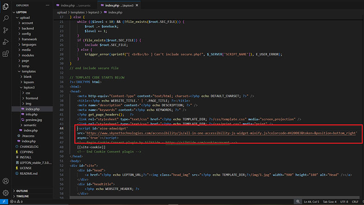Click the Explorer three-dot more actions
This screenshot has width=364, height=205.
(48, 6)
